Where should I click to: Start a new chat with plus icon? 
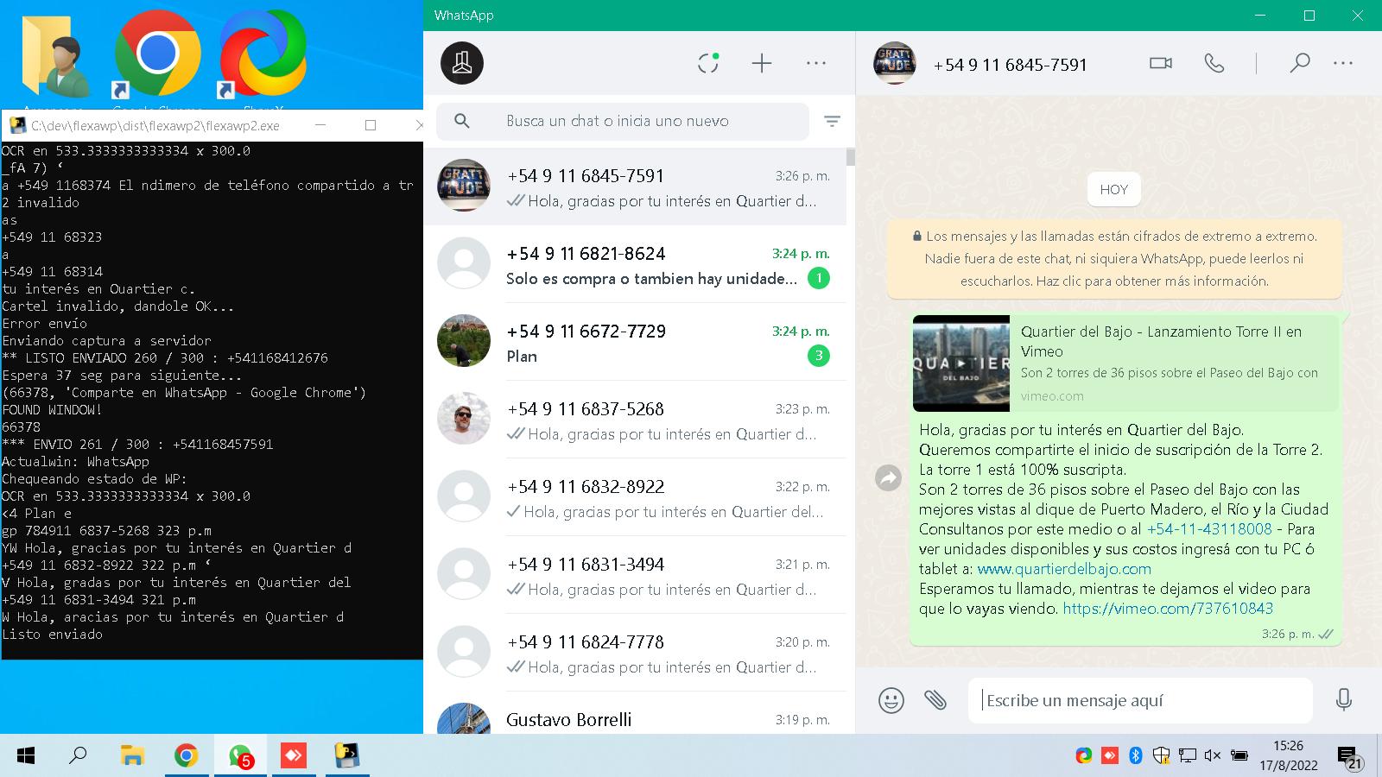pos(762,63)
